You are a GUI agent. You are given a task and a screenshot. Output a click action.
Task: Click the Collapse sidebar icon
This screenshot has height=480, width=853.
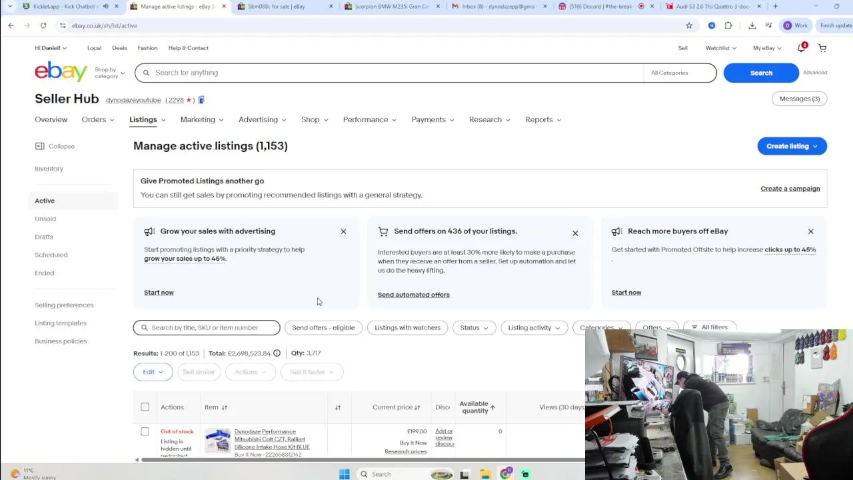[39, 146]
